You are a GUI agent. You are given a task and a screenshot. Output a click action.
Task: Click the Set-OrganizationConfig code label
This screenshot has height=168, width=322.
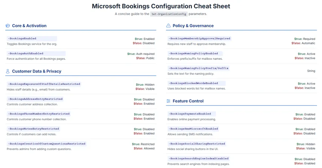(169, 14)
